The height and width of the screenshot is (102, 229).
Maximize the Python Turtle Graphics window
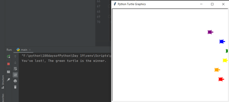click(x=212, y=4)
